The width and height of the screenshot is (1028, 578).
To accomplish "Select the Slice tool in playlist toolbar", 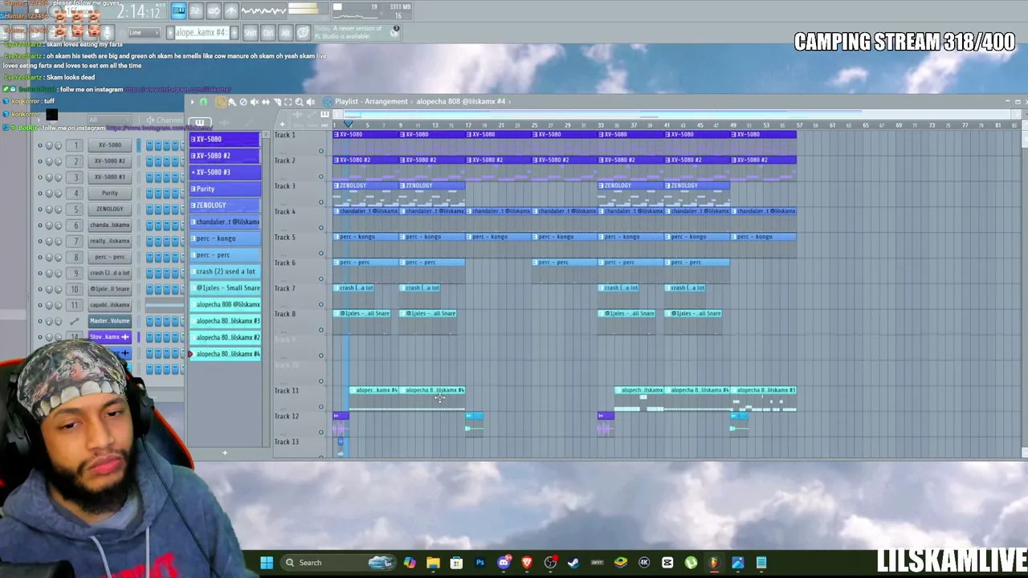I will 277,102.
